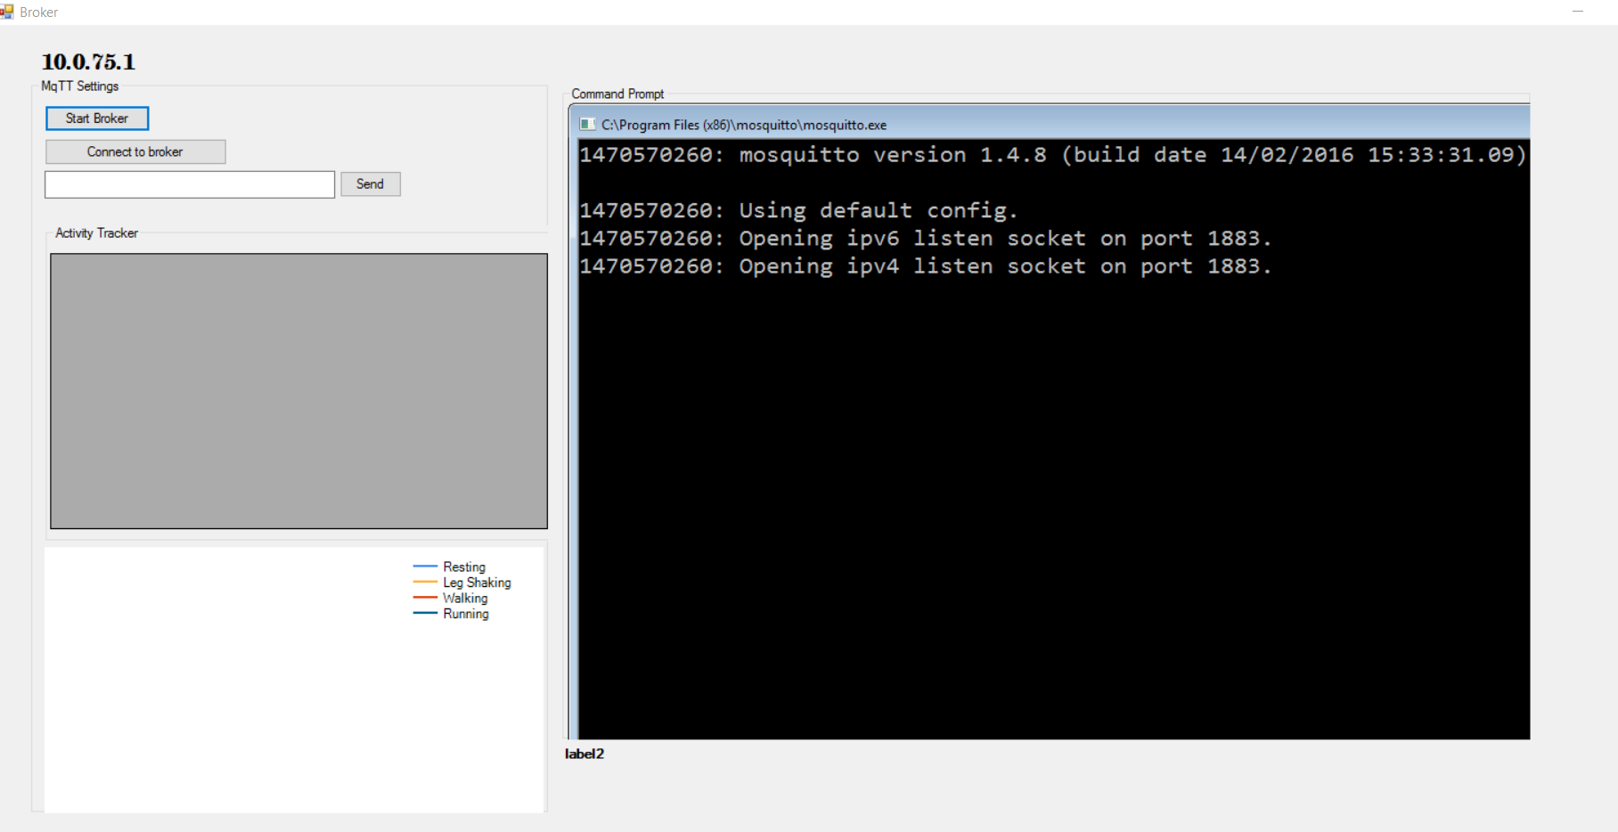Click the 10.0.75.1 IP address label
The height and width of the screenshot is (832, 1618).
(88, 61)
